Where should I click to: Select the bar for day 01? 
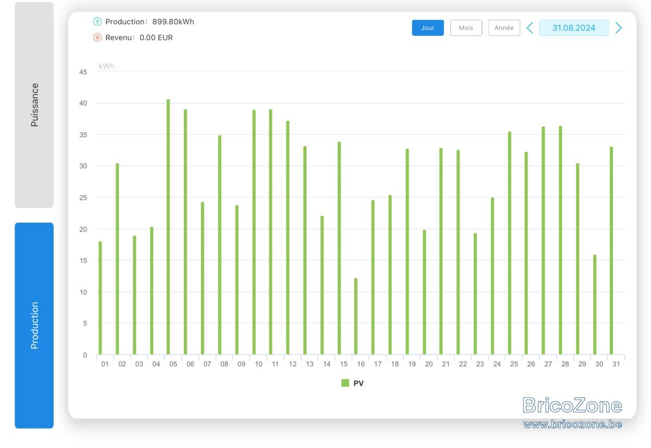click(x=100, y=298)
